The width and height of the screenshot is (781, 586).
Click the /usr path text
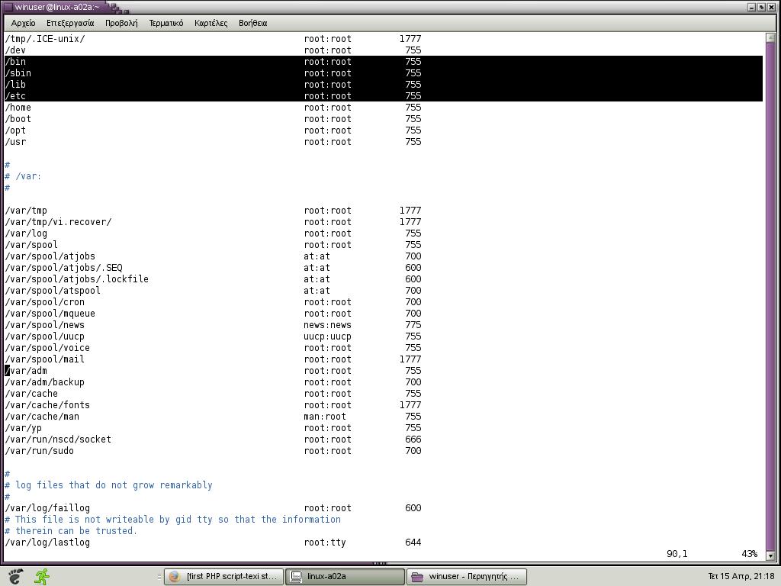coord(15,142)
